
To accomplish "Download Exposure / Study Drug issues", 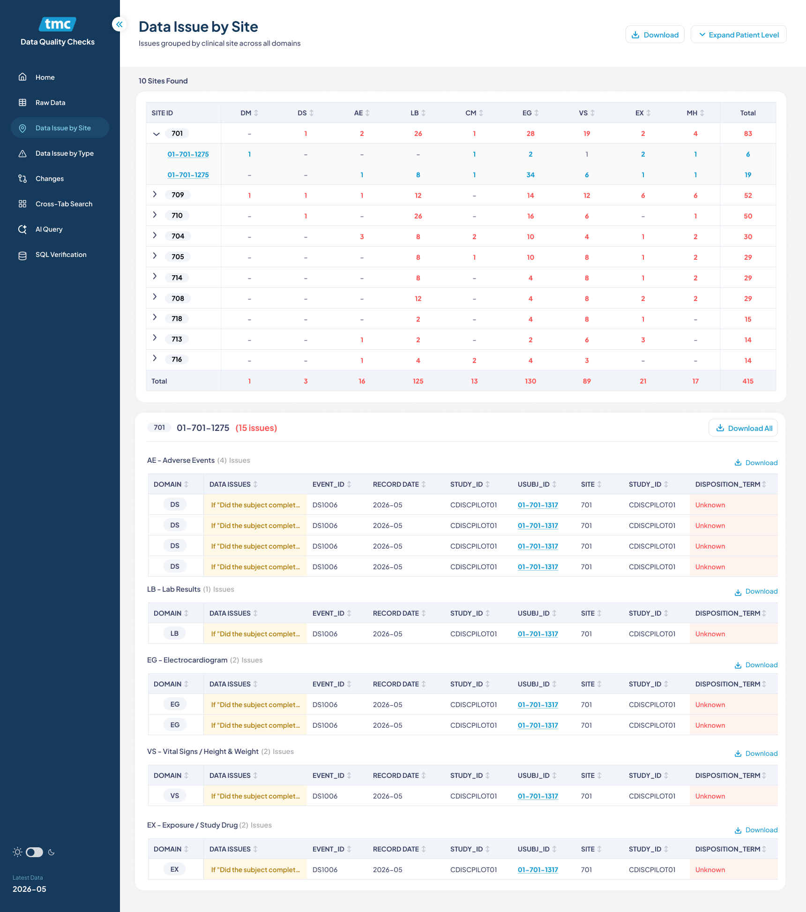I will click(756, 830).
